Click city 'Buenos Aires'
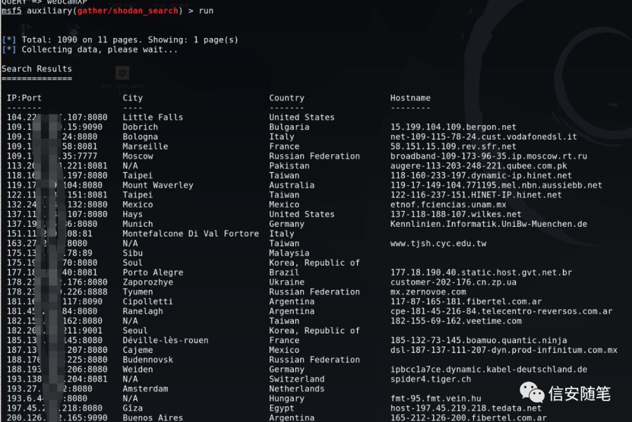 [x=153, y=417]
